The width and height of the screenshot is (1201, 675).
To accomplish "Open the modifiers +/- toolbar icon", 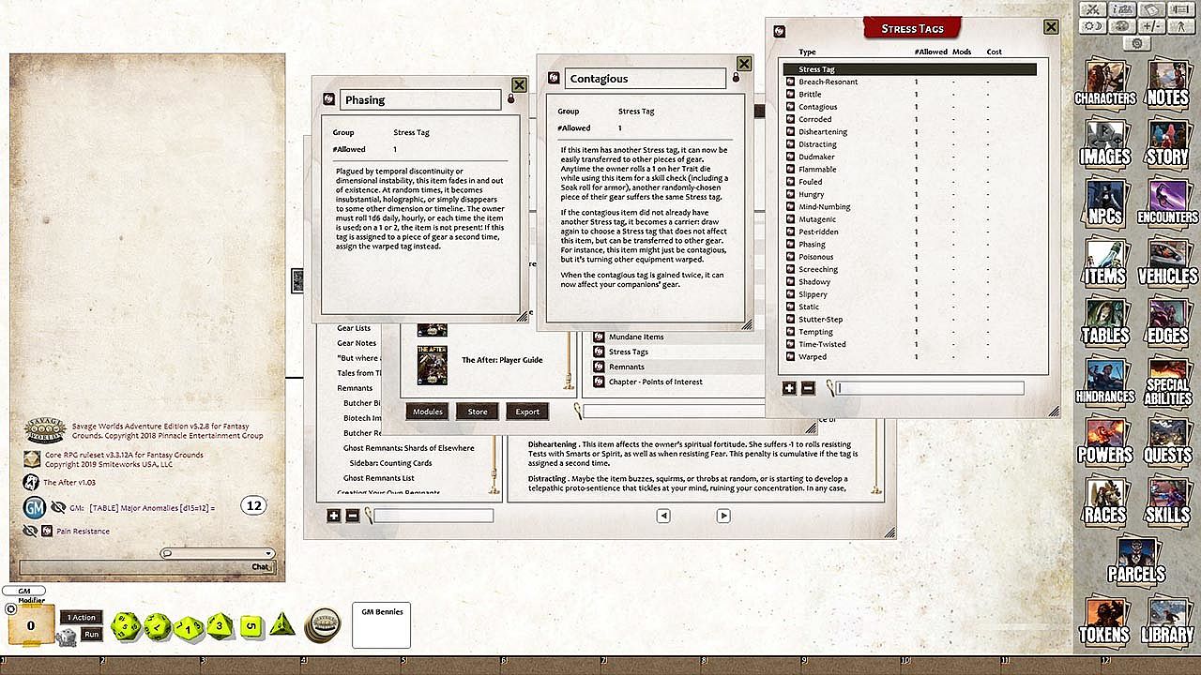I will tap(1152, 26).
